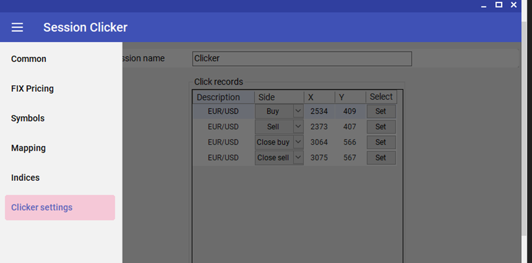Click X coordinate 2534 cell
The width and height of the screenshot is (532, 263).
click(x=319, y=111)
